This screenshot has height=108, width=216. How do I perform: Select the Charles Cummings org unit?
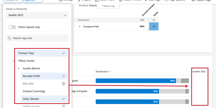coord(34,91)
